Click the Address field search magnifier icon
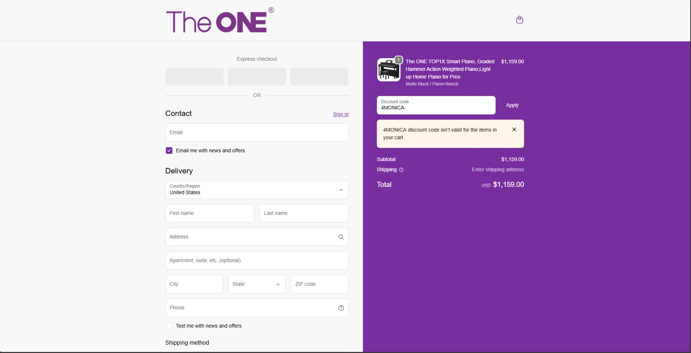The width and height of the screenshot is (691, 353). tap(341, 237)
